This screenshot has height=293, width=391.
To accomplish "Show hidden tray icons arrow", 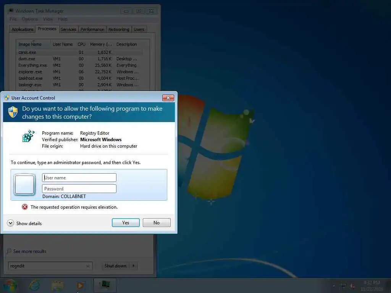I will (x=334, y=286).
